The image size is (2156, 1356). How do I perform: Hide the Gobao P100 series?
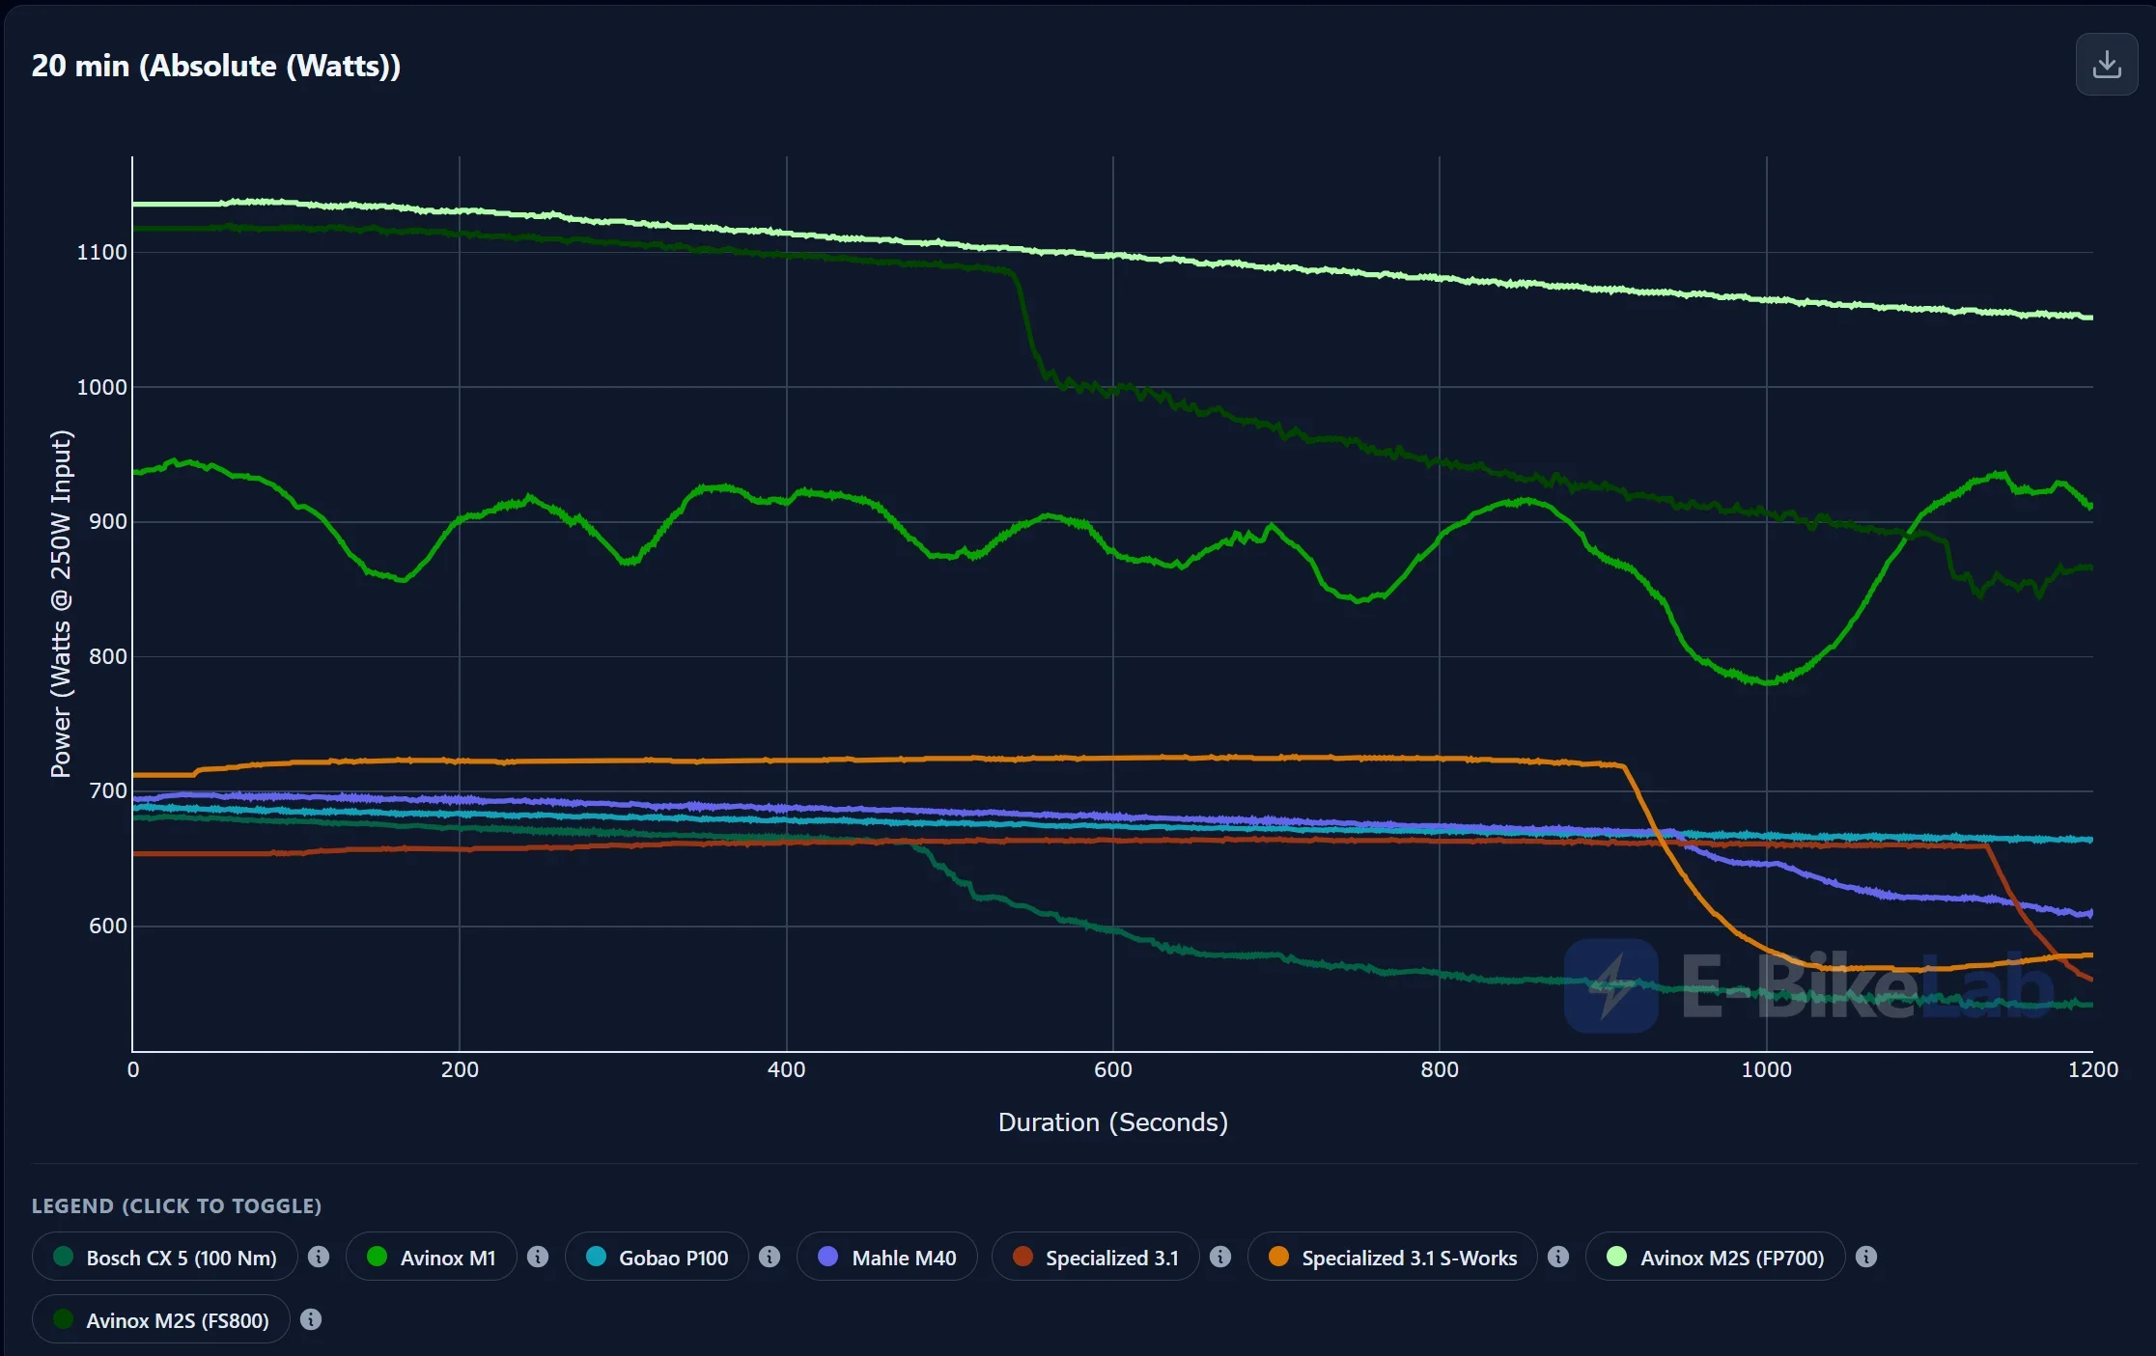point(658,1257)
